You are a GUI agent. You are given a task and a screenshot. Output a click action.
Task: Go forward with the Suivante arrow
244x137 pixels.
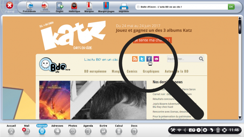point(45,7)
